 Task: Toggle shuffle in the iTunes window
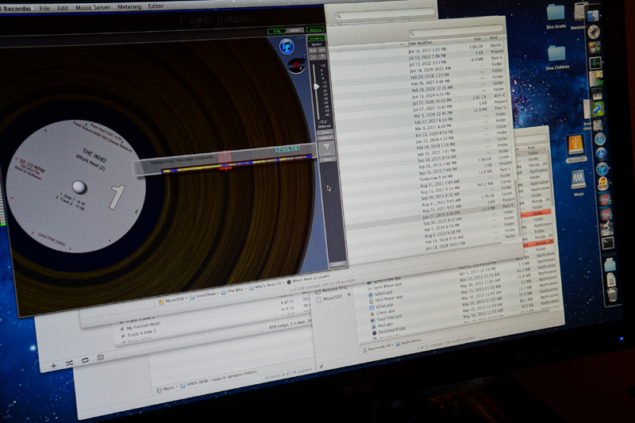[69, 363]
